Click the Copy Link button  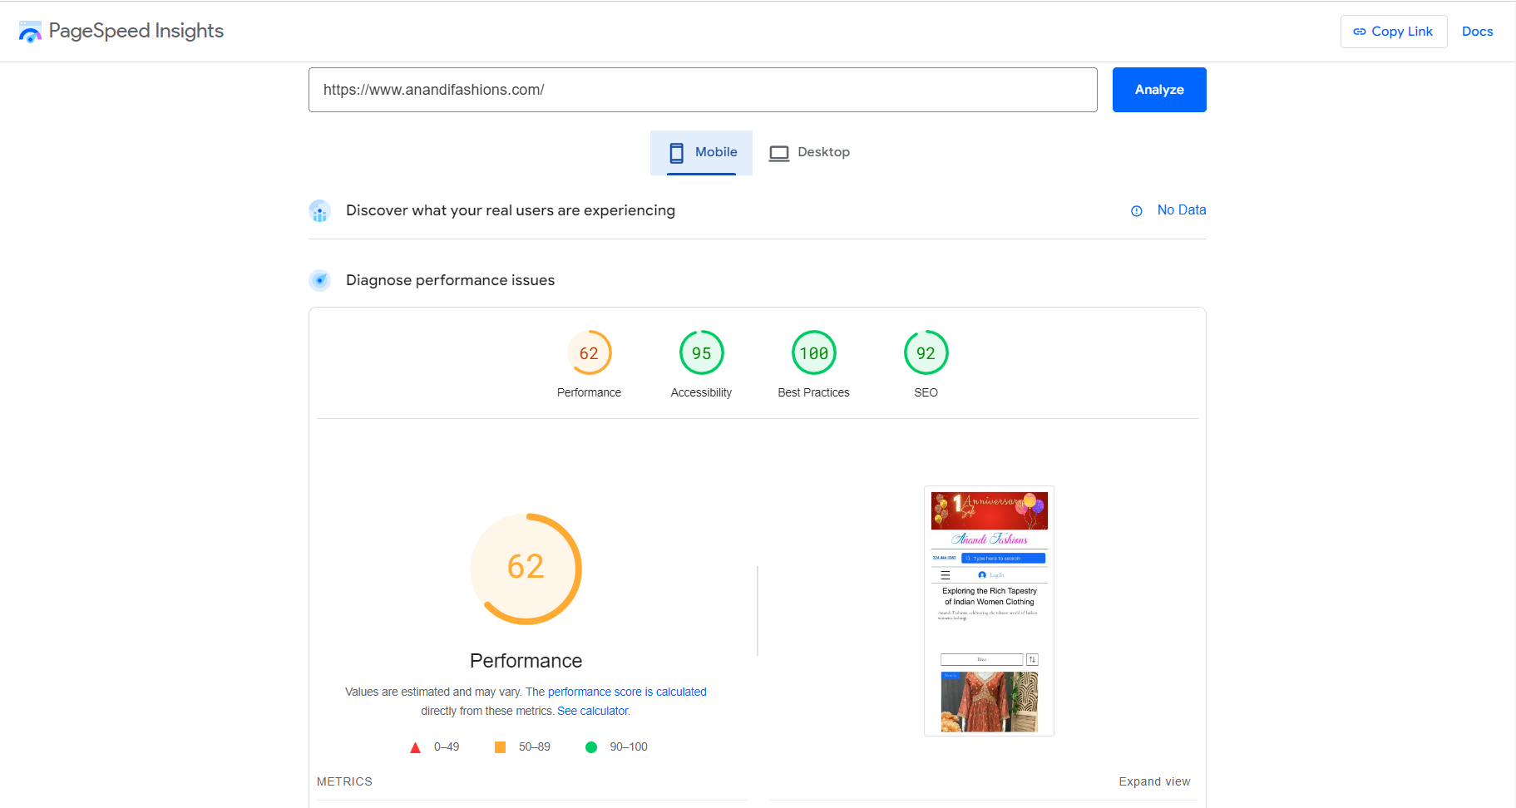click(1393, 32)
